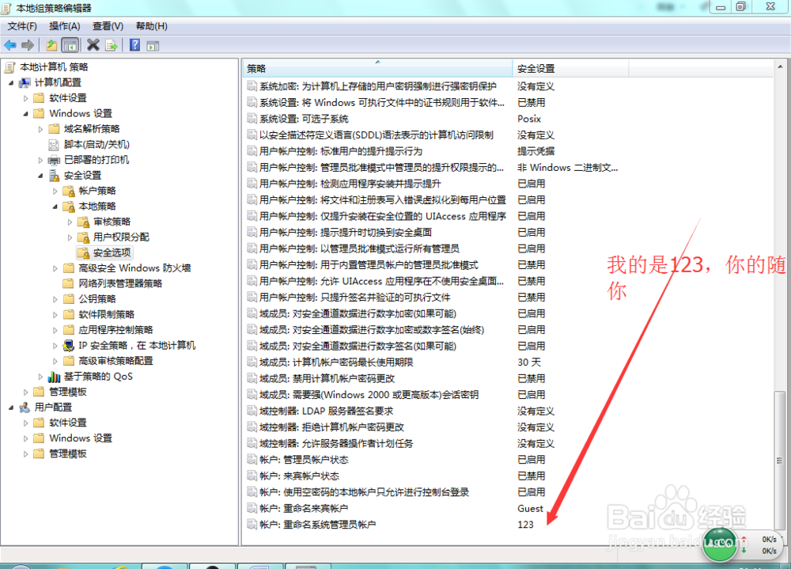Open the 查看(V) menu
This screenshot has height=569, width=791.
coord(108,26)
